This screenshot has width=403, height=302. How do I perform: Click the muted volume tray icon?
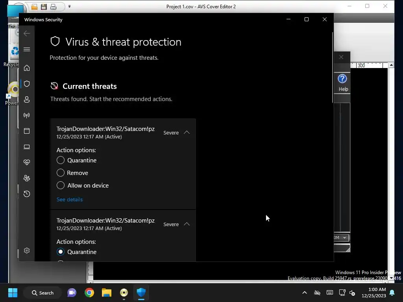tap(352, 293)
